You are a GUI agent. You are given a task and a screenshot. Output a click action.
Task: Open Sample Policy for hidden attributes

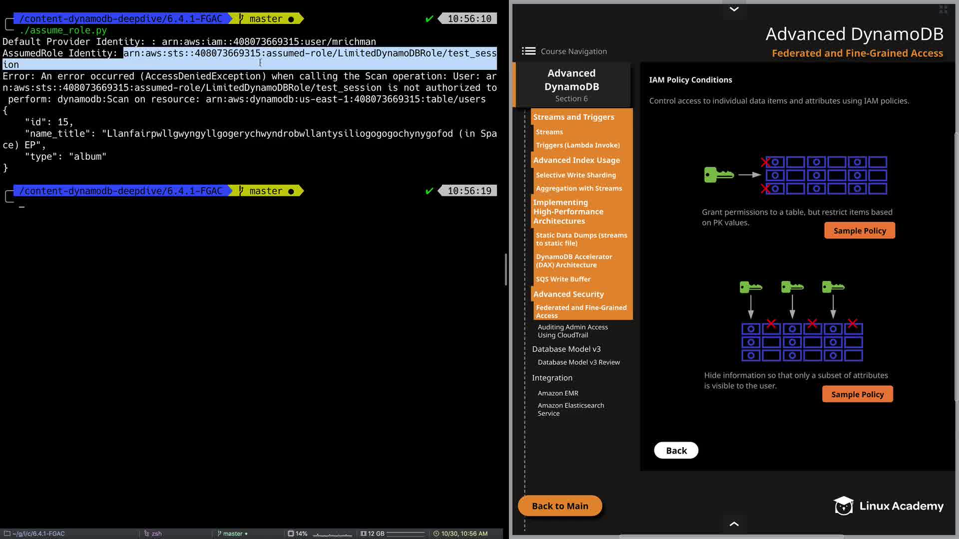click(x=857, y=394)
